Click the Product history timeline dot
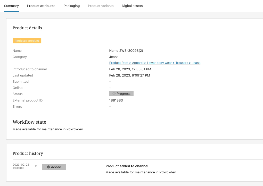 pos(36,166)
